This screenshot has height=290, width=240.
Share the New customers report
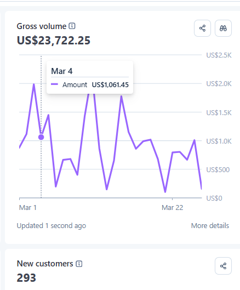(223, 266)
